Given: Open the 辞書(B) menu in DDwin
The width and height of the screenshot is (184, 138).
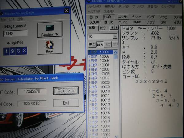Looking at the screenshot, I should 152,6.
